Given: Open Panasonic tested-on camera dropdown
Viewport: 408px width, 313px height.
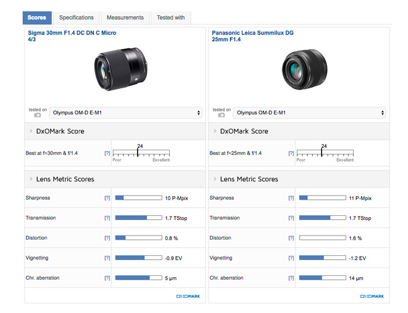Looking at the screenshot, I should pyautogui.click(x=309, y=113).
